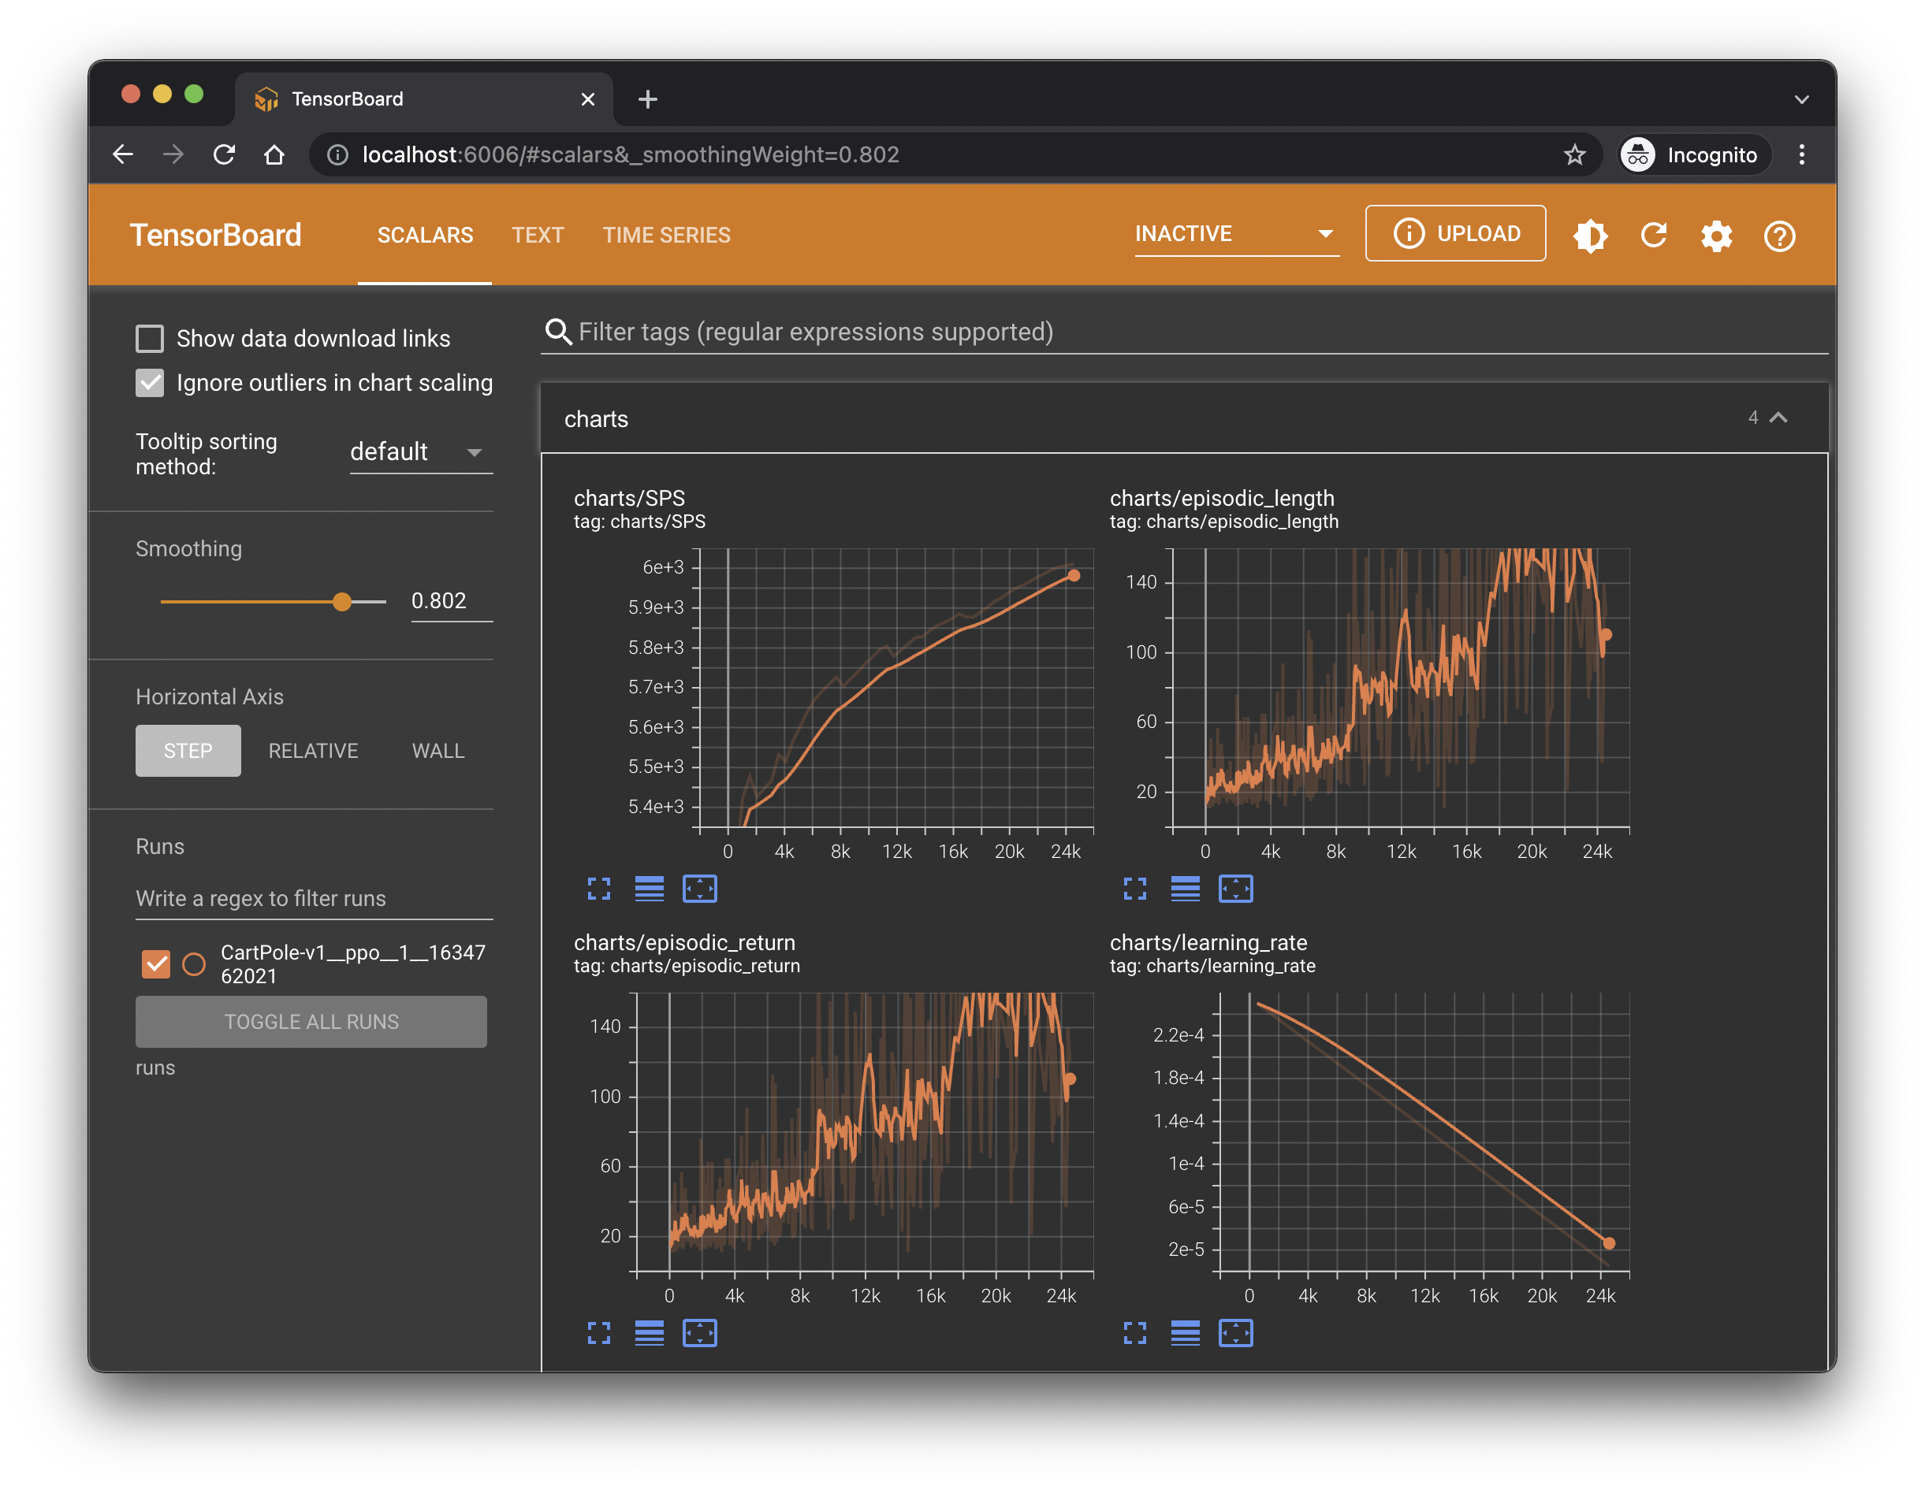Image resolution: width=1925 pixels, height=1489 pixels.
Task: Click the TensorBoard logo title
Action: pyautogui.click(x=216, y=236)
